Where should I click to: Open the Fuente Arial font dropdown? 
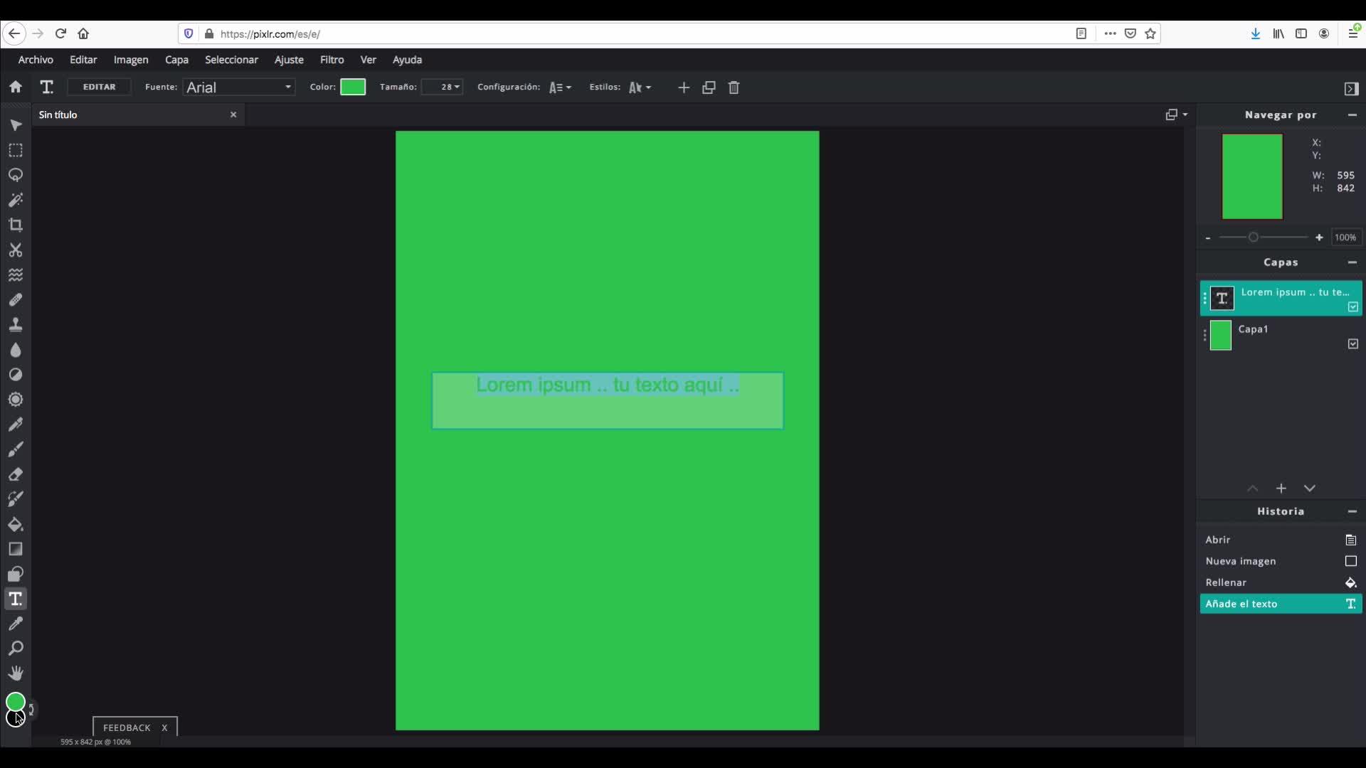239,87
